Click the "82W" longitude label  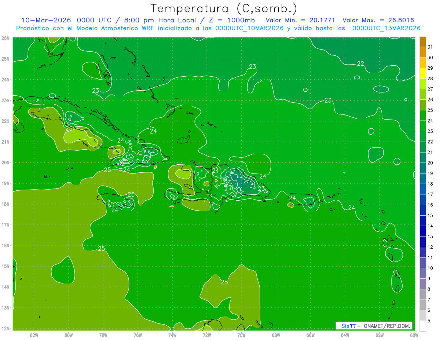34,335
